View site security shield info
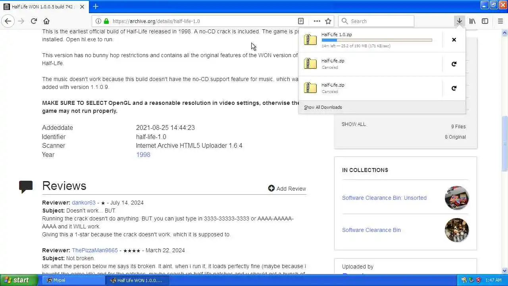This screenshot has width=508, height=286. (98, 21)
